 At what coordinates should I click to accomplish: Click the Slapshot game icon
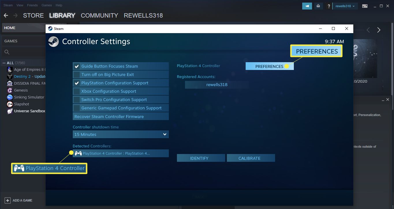point(10,104)
